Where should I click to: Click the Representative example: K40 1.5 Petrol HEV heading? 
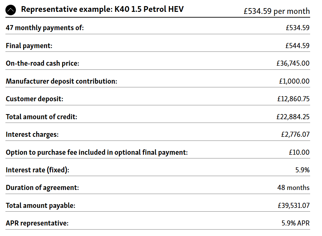pyautogui.click(x=102, y=9)
